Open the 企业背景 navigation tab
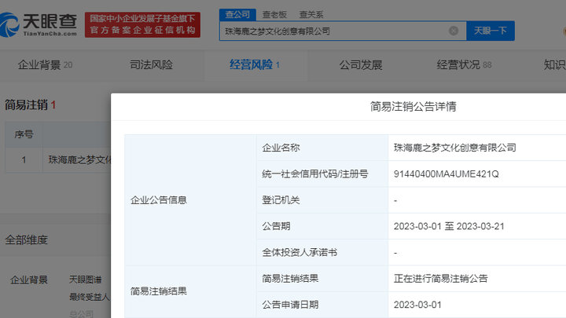Image resolution: width=566 pixels, height=318 pixels. [45, 65]
